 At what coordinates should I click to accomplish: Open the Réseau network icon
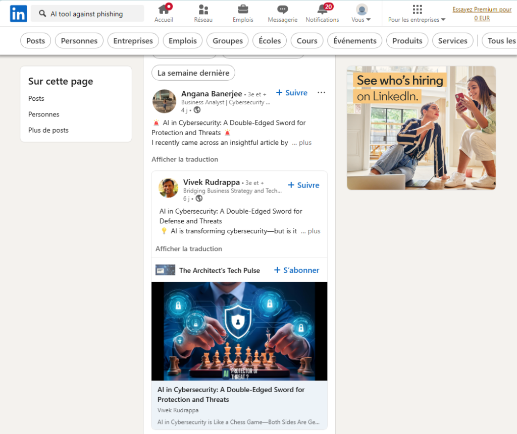[203, 10]
